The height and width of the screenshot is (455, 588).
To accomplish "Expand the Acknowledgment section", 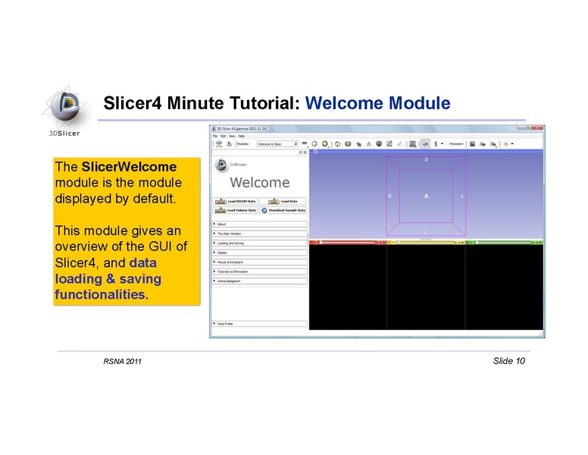I will click(x=259, y=281).
